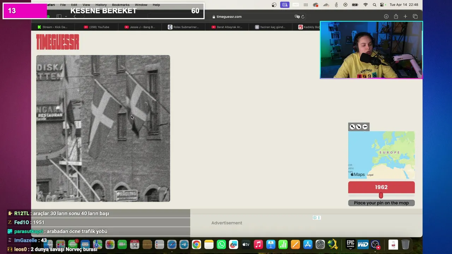Open the View menu
452x254 pixels.
tap(86, 5)
